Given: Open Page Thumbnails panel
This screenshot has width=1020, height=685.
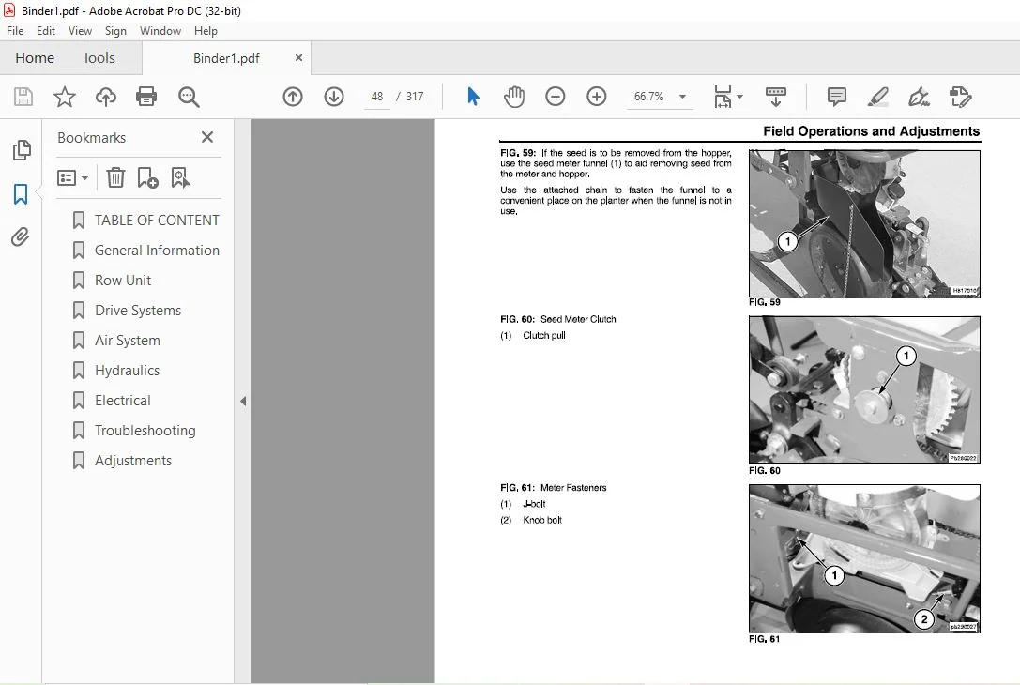Looking at the screenshot, I should [22, 150].
